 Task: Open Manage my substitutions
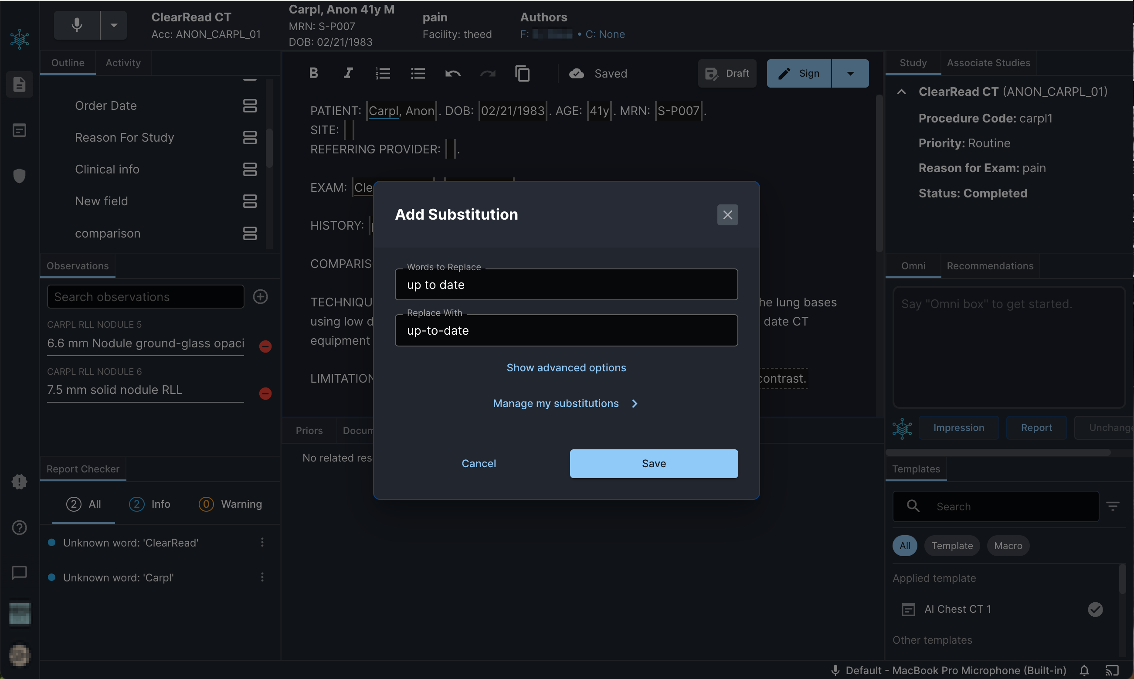coord(566,403)
